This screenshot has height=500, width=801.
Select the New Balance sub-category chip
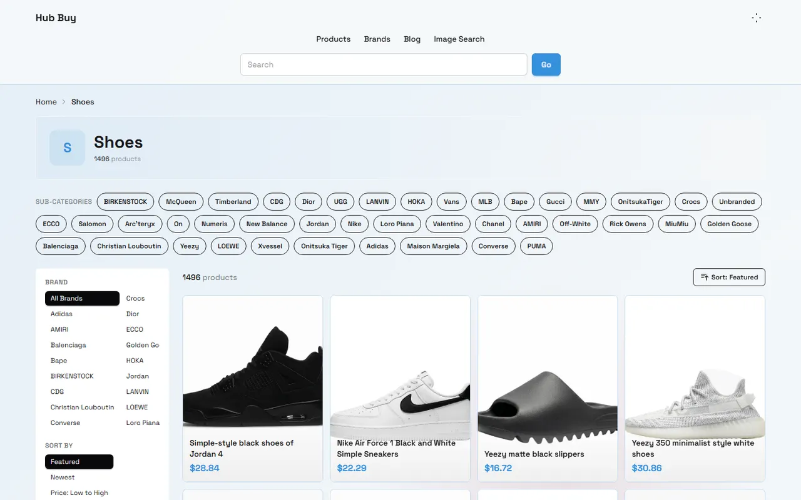[267, 224]
